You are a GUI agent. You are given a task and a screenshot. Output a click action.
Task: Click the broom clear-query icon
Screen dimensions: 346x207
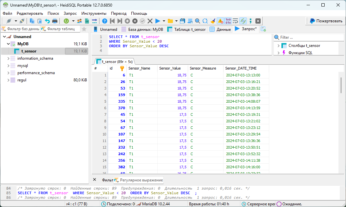pyautogui.click(x=213, y=21)
